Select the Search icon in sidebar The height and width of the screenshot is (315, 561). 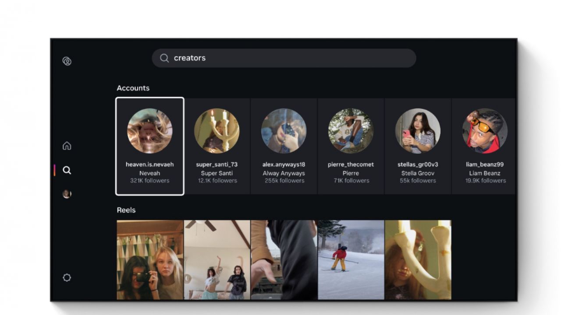[67, 170]
